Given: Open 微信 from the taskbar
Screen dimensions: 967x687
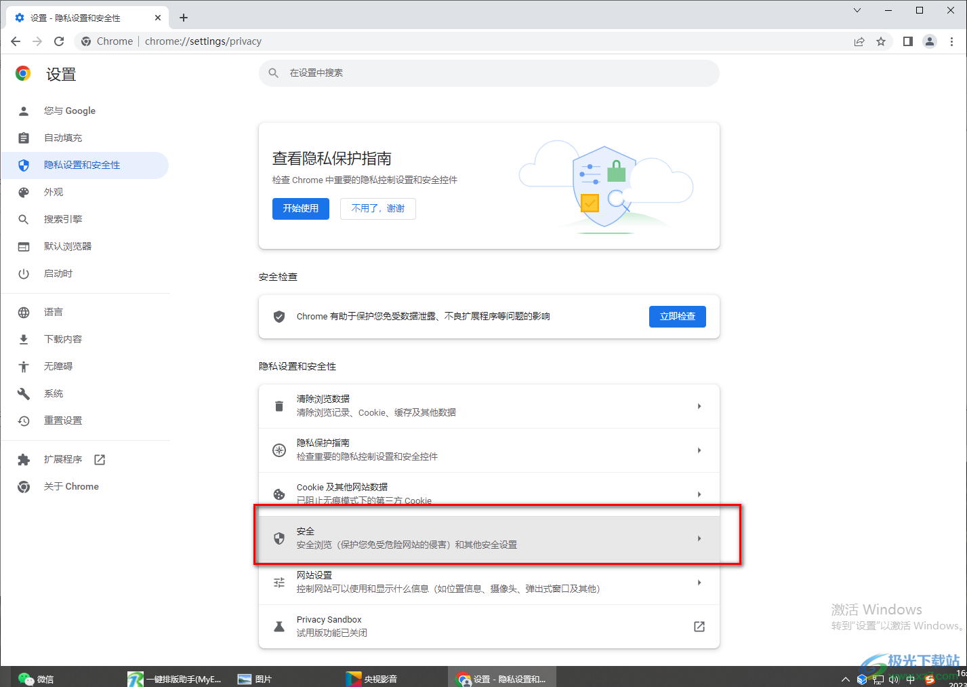Looking at the screenshot, I should tap(37, 678).
